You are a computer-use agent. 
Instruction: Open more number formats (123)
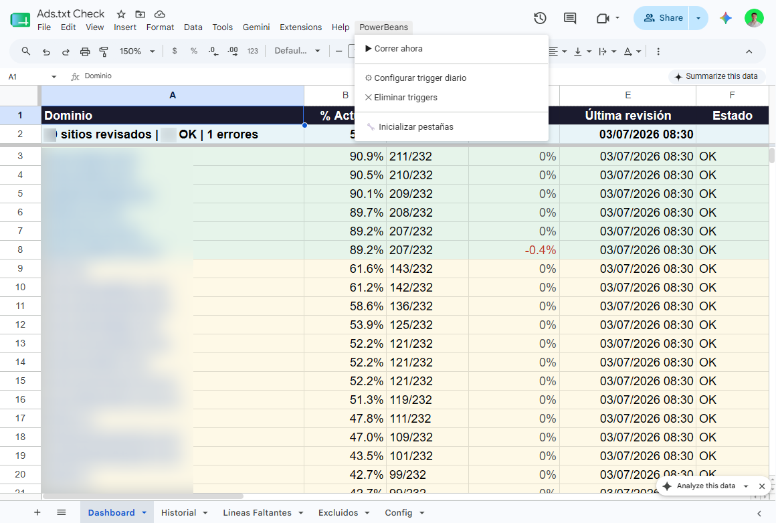252,51
